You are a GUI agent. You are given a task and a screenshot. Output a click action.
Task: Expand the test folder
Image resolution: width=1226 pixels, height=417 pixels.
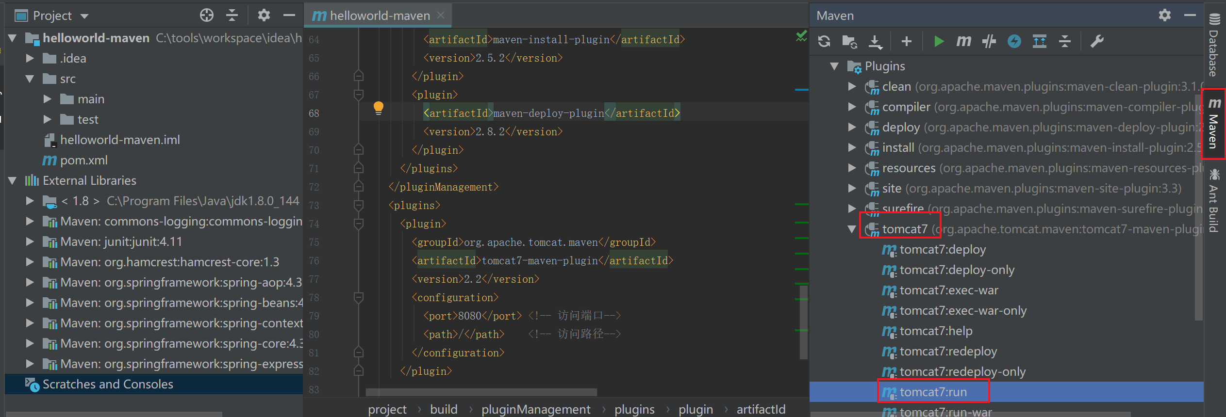point(48,119)
